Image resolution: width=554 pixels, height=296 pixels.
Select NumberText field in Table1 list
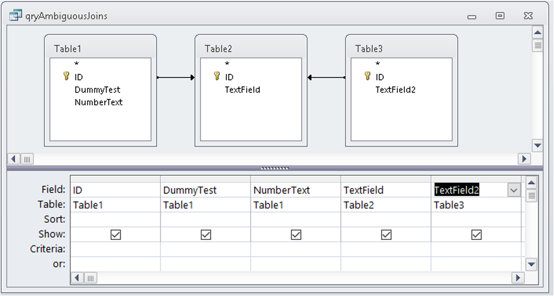98,102
